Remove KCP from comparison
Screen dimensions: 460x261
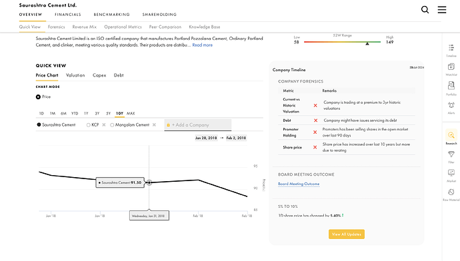coord(104,125)
